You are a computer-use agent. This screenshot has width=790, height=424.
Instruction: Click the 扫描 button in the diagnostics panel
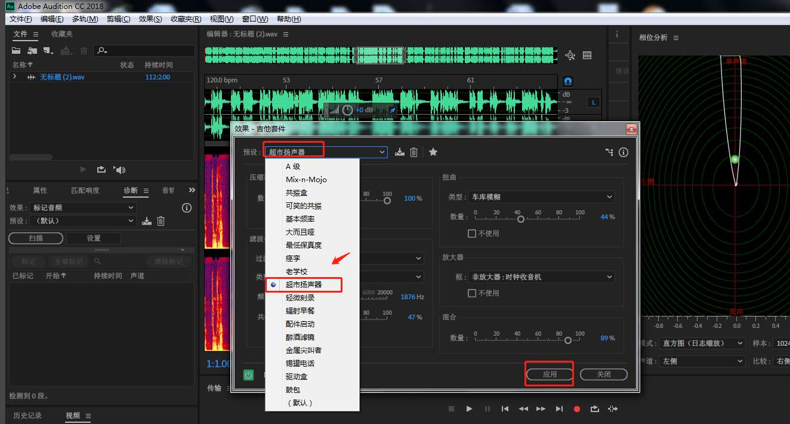36,238
